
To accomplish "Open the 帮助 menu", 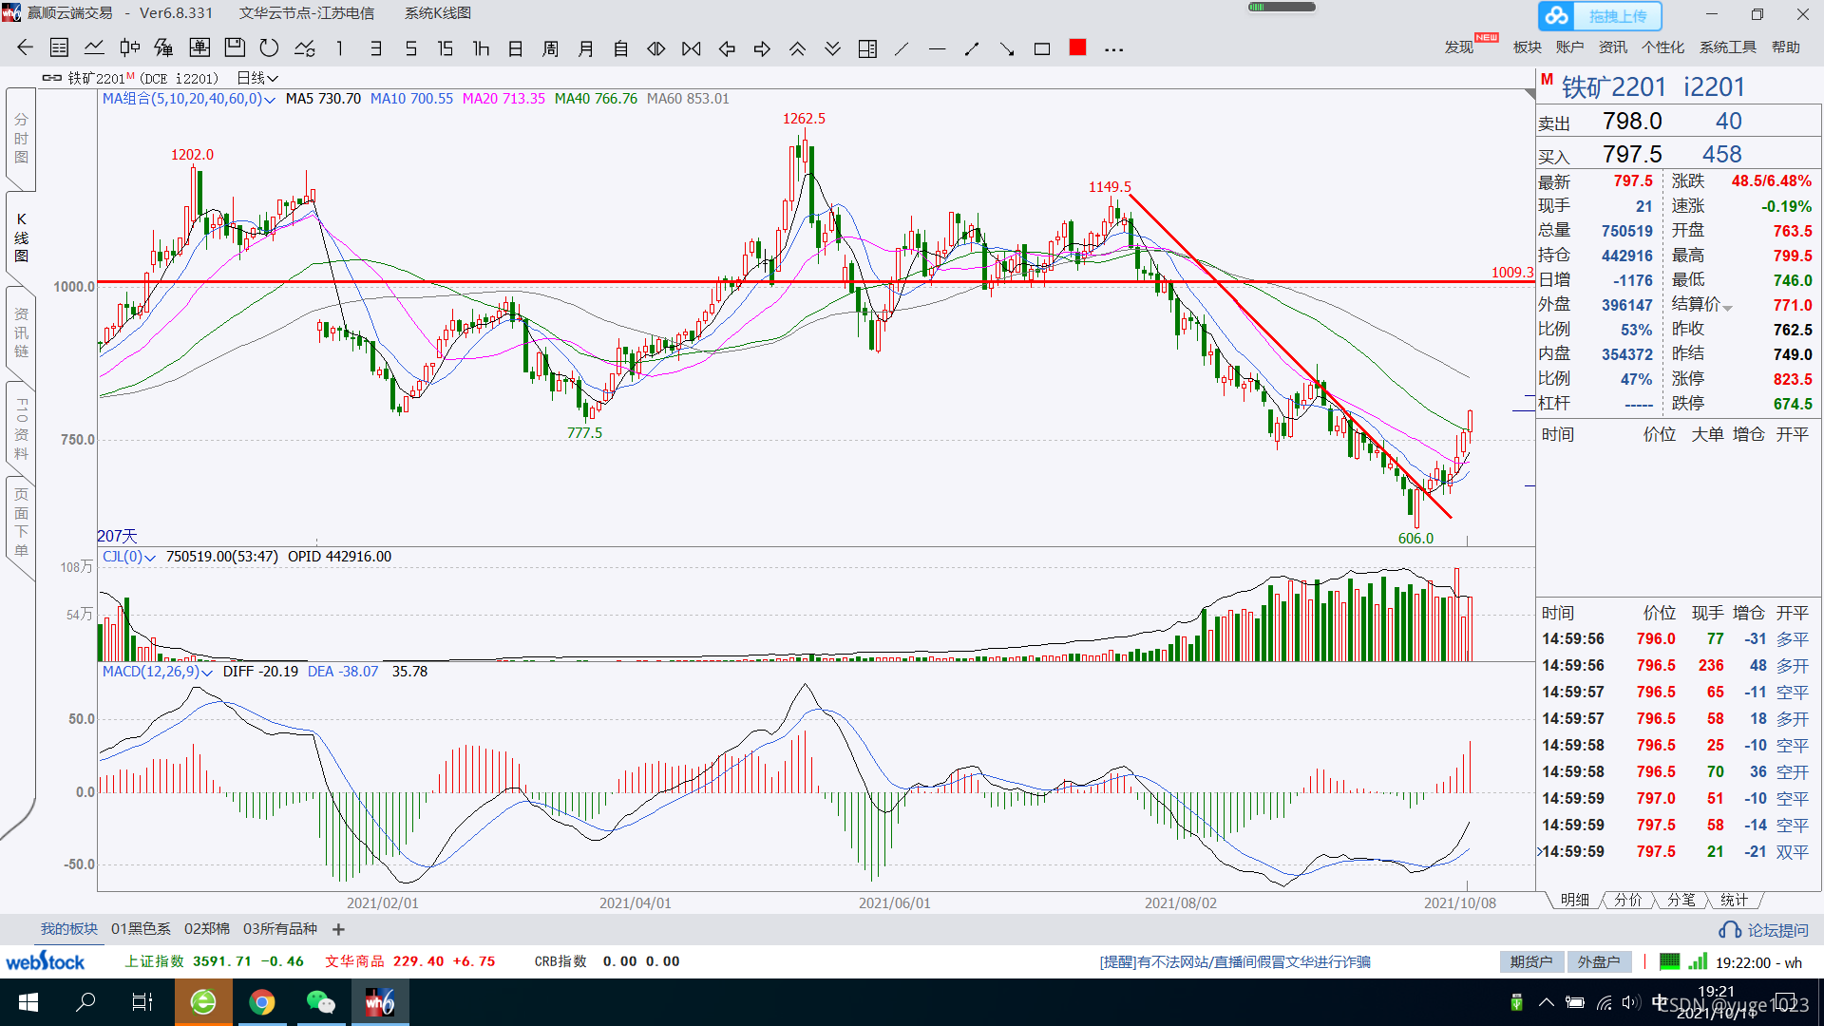I will (x=1786, y=47).
